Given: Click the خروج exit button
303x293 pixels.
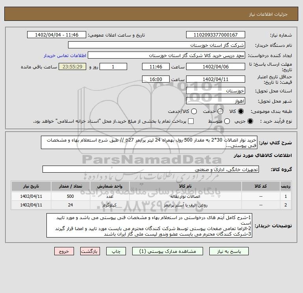Looking at the screenshot, I should click(64, 251).
